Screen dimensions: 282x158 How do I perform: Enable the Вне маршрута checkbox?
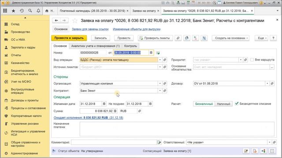point(252,60)
